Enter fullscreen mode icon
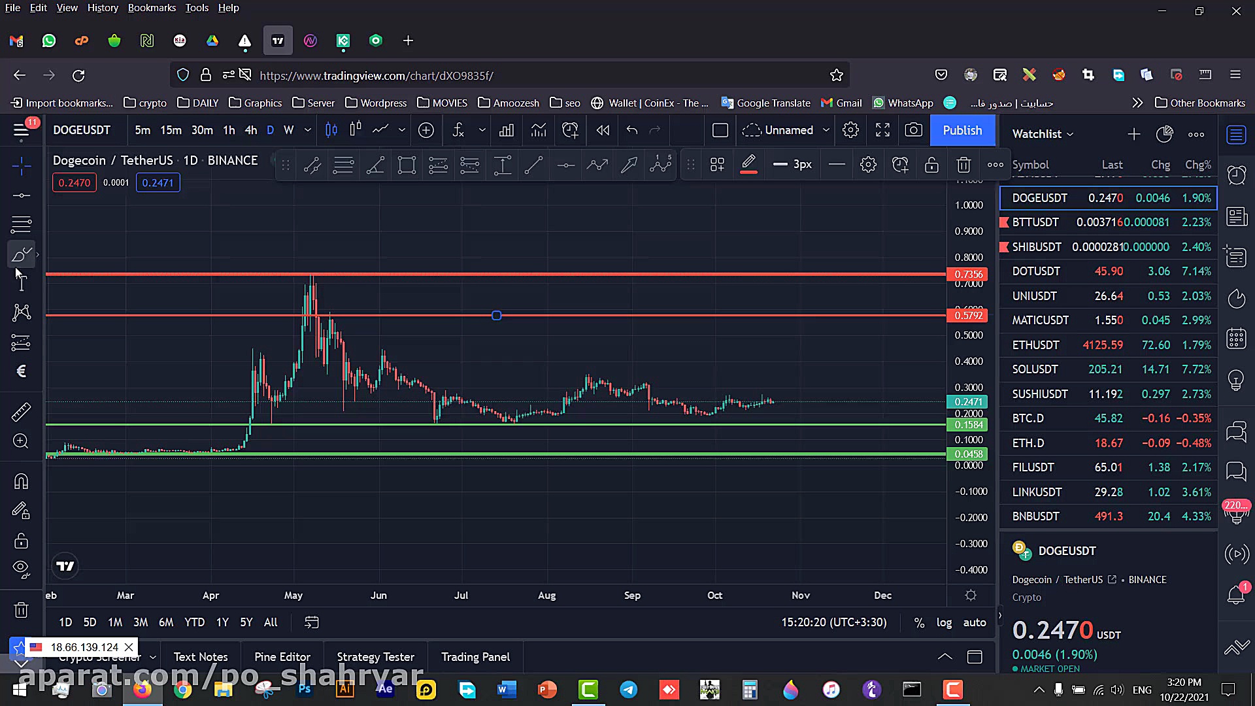The image size is (1255, 706). [x=882, y=130]
